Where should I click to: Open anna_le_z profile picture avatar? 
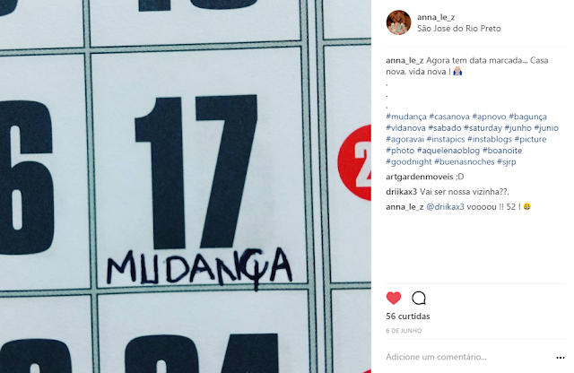click(398, 22)
